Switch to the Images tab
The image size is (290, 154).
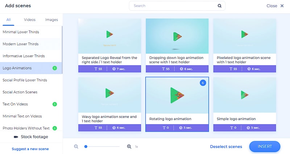click(51, 20)
